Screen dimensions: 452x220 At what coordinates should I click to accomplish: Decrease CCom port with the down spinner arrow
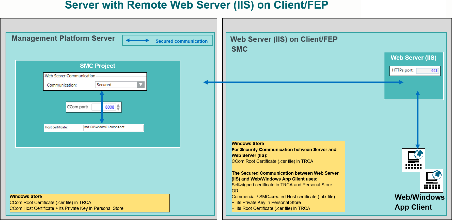pos(118,109)
